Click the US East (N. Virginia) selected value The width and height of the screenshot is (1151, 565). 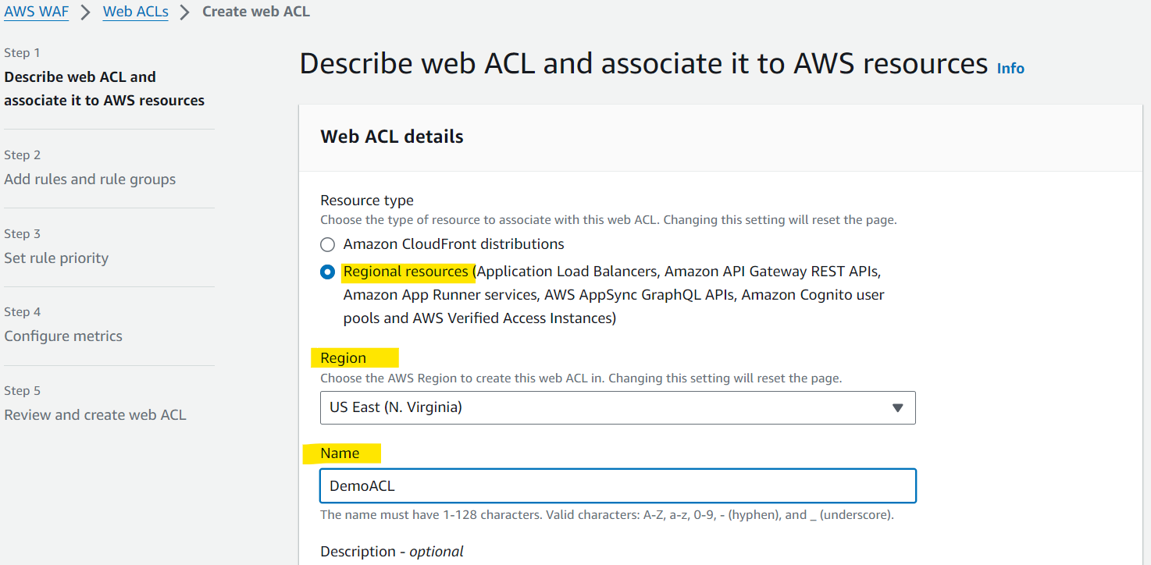coord(396,407)
